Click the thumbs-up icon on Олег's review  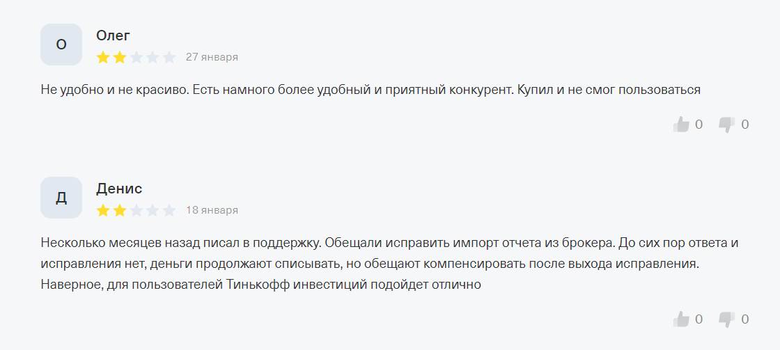pyautogui.click(x=681, y=125)
